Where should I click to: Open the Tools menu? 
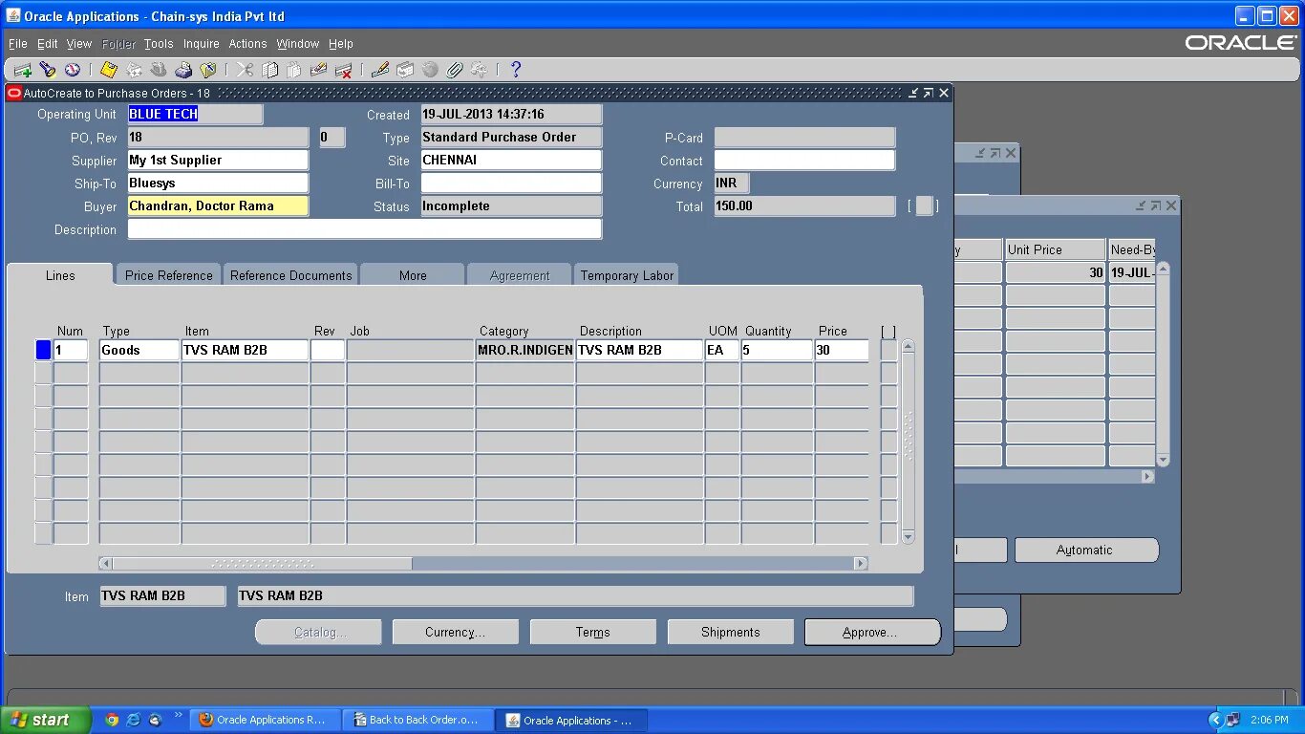pos(159,44)
